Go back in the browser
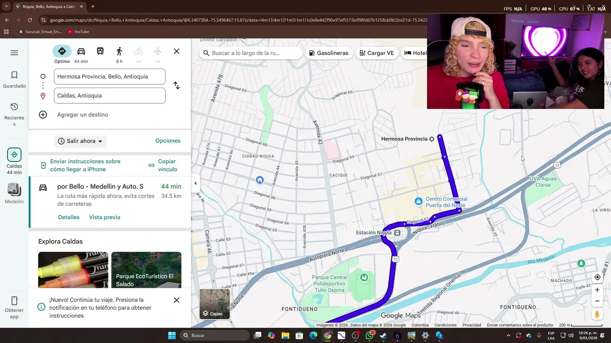The width and height of the screenshot is (611, 343). click(7, 20)
